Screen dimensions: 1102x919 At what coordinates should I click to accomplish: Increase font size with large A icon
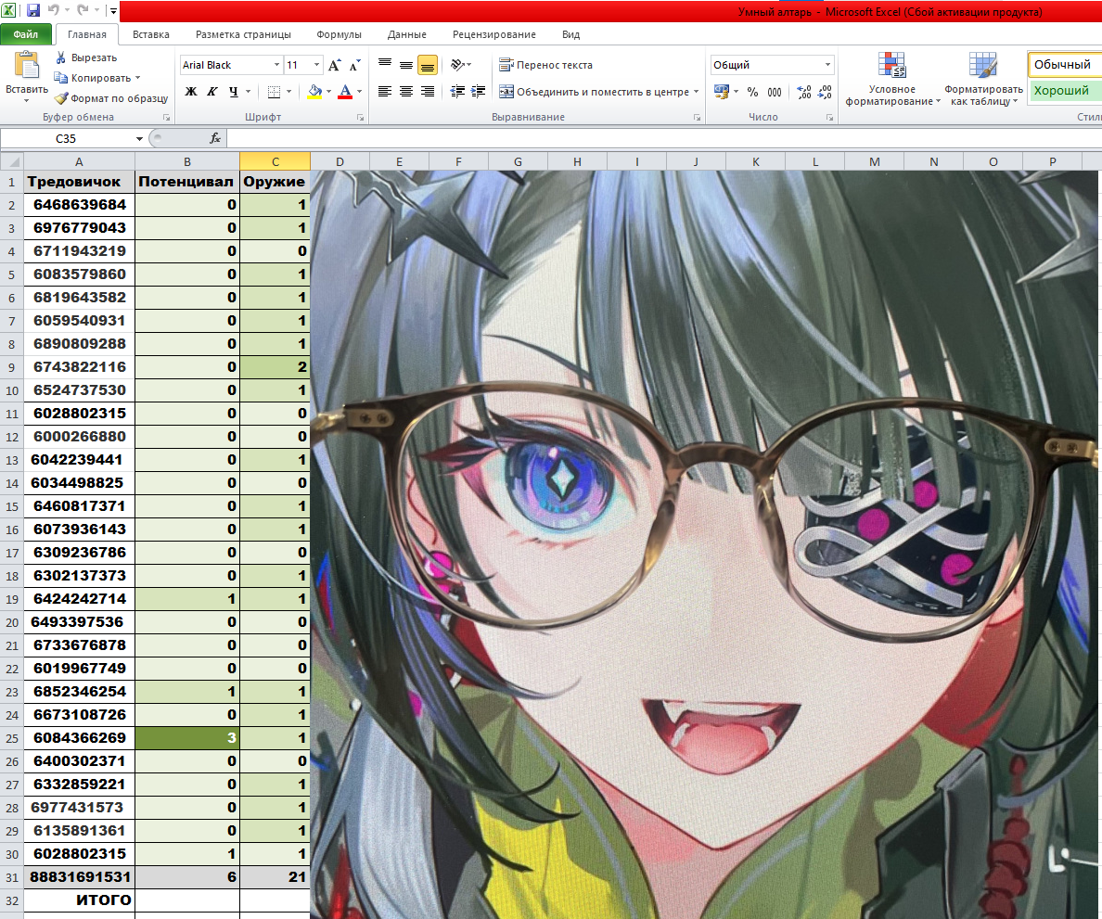click(335, 65)
